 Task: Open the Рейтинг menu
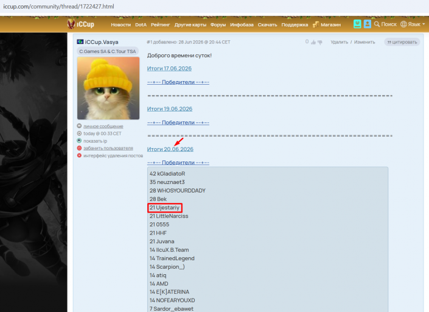pyautogui.click(x=160, y=24)
